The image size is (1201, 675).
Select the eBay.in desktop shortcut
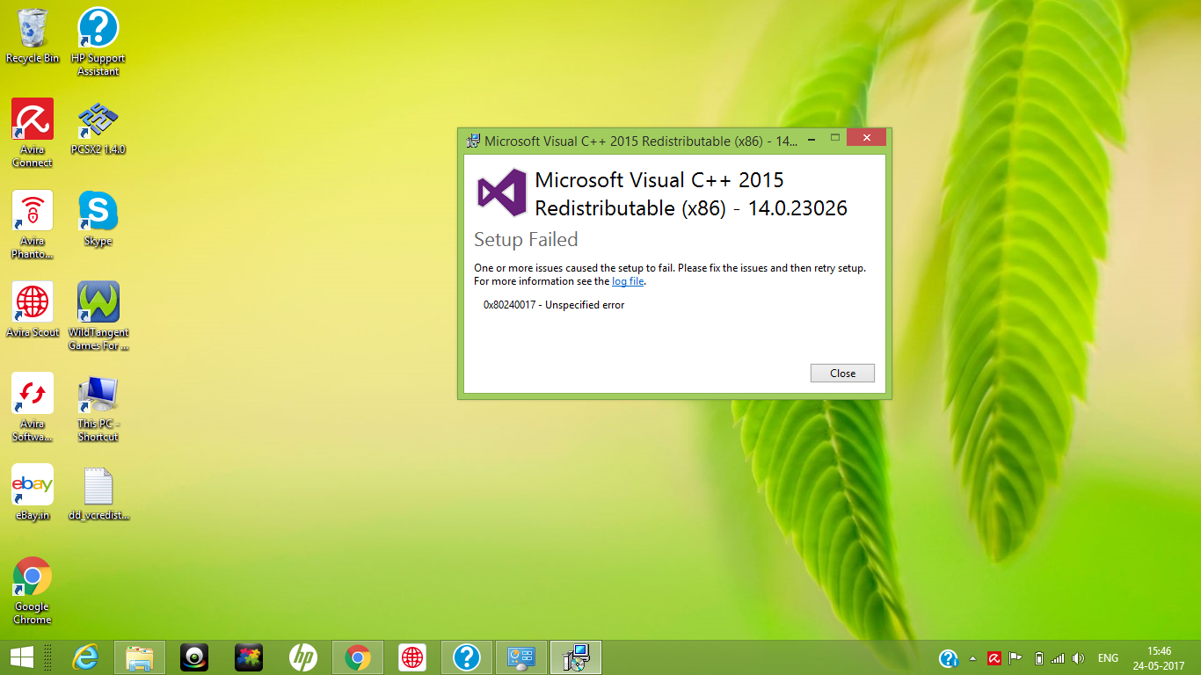coord(33,492)
